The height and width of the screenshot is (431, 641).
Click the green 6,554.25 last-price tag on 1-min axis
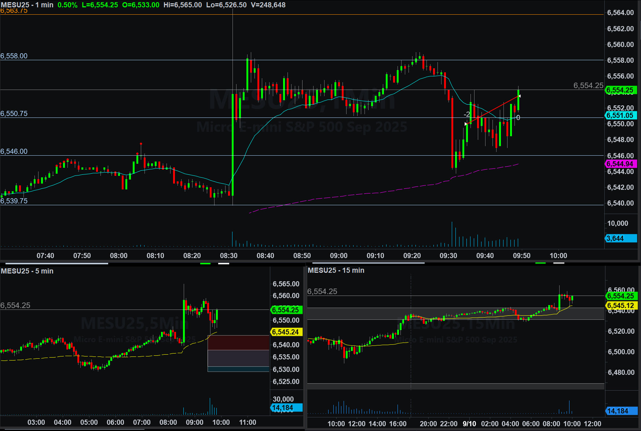[x=620, y=90]
